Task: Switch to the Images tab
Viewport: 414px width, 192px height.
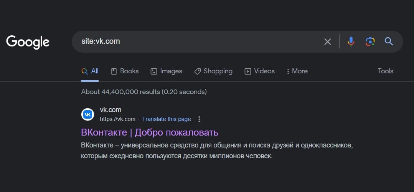Action: tap(167, 71)
